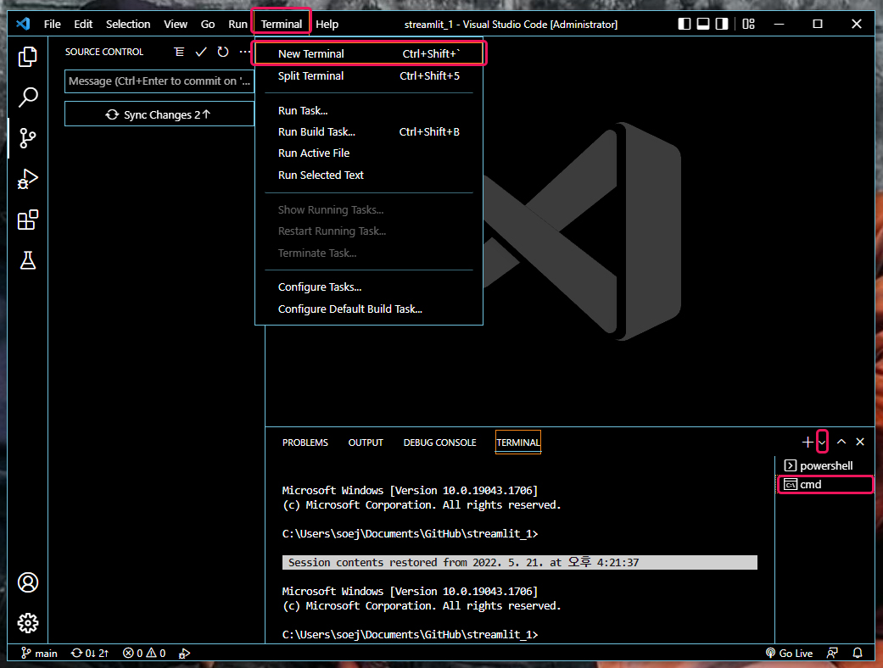Open the Go menu
Screen dimensions: 883x668
pyautogui.click(x=208, y=25)
